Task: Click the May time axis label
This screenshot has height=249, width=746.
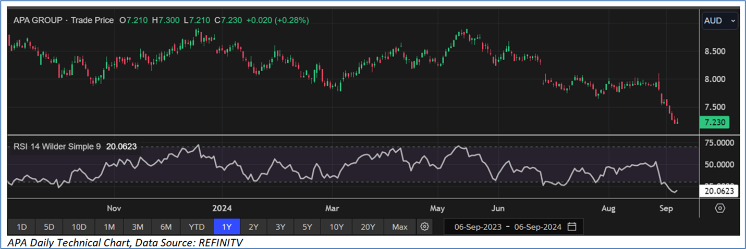Action: click(x=437, y=208)
